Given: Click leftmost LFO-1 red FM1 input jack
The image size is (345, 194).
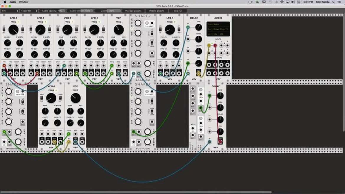Looking at the screenshot, I should 4,66.
